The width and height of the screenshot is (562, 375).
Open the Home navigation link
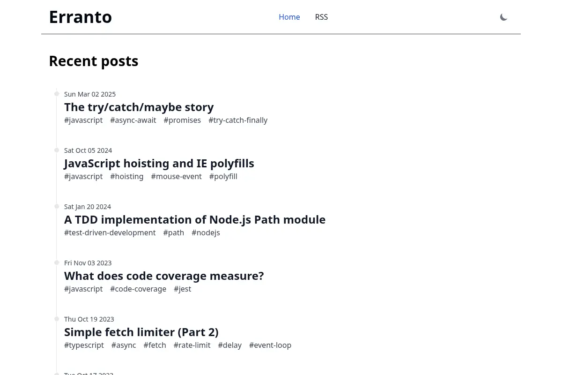[289, 17]
